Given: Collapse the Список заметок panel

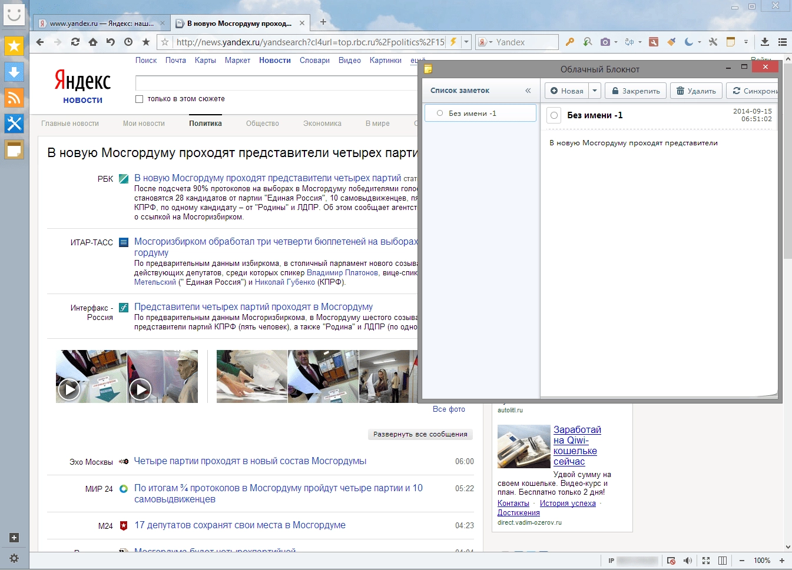Looking at the screenshot, I should click(x=528, y=91).
